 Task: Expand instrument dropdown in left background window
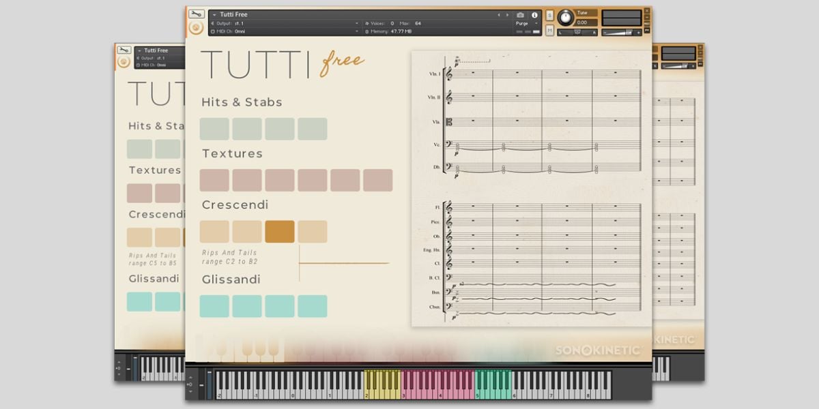(x=139, y=50)
